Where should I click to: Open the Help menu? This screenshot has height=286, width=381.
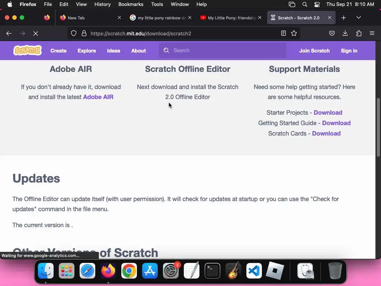(x=201, y=4)
